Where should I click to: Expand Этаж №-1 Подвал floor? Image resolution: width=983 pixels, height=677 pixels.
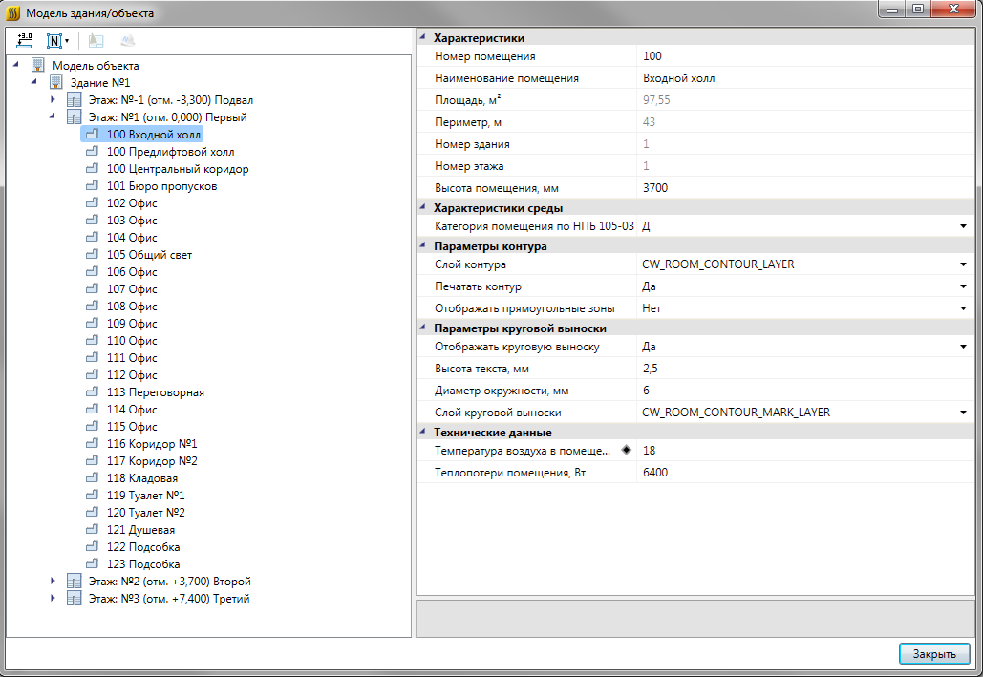pyautogui.click(x=53, y=99)
